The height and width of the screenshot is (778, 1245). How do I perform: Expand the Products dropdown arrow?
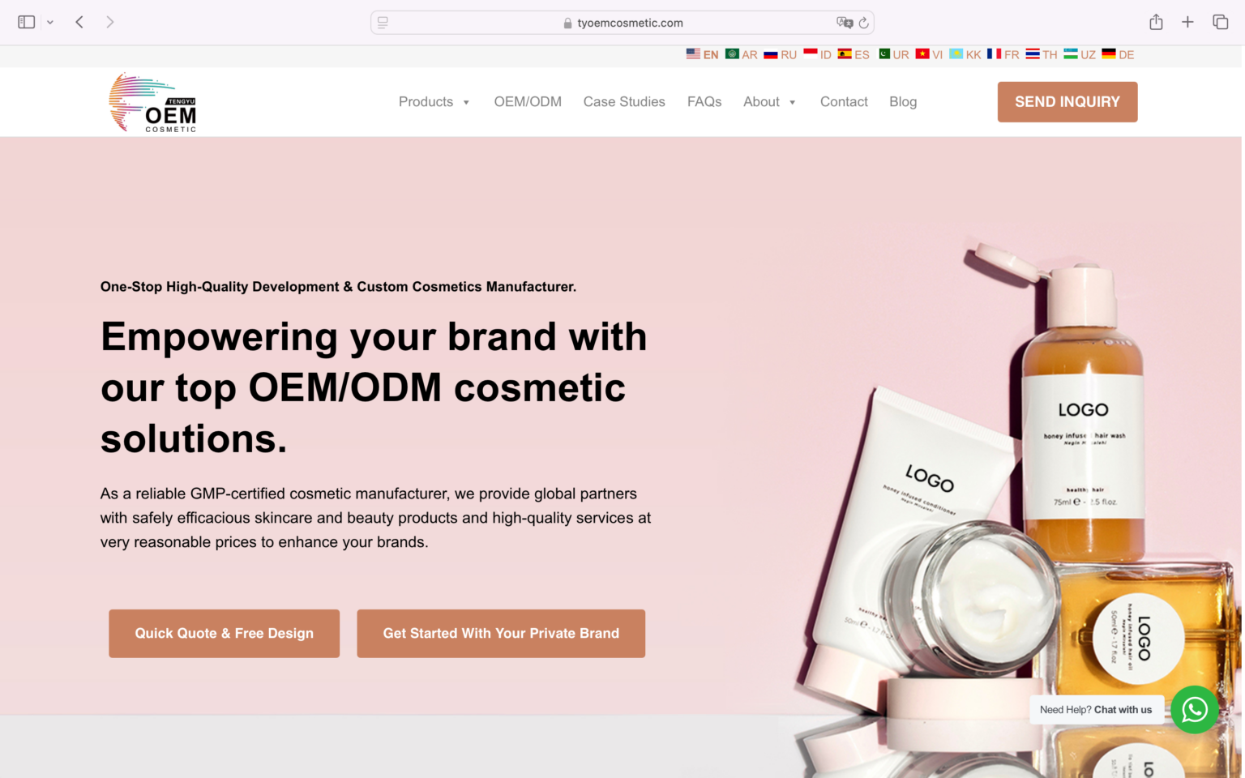pos(466,102)
